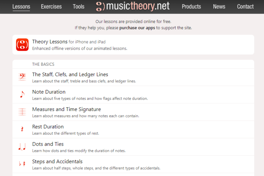Go to the Tools menu
Screen dimensions: 264x176
click(x=78, y=7)
